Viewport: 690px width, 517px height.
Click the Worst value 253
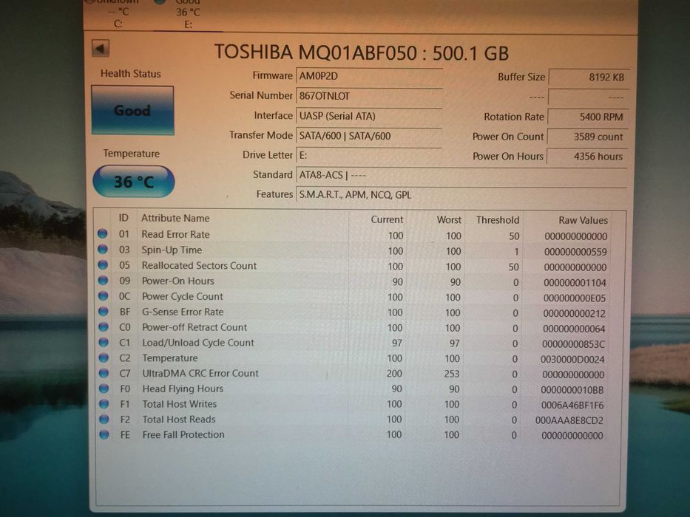click(x=451, y=374)
